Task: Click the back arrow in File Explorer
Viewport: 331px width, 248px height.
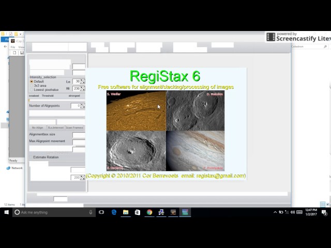Action: (x=5, y=47)
